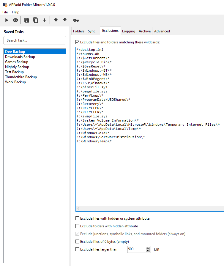Click the ?:\RECYCLED\* exclusion line

click(x=90, y=108)
